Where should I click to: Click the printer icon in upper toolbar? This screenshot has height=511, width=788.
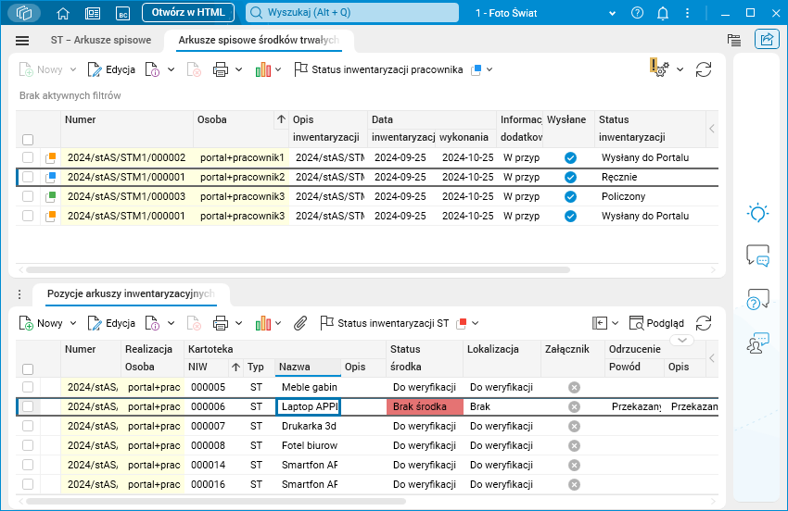point(221,69)
